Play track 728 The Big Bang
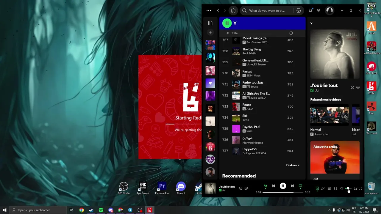 click(x=262, y=51)
